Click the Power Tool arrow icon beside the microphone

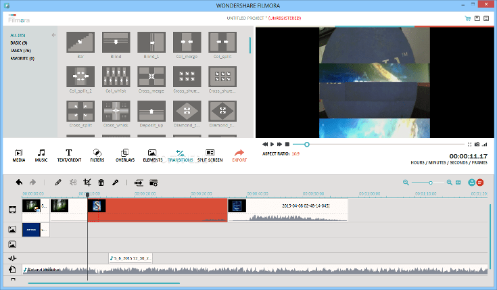(139, 183)
